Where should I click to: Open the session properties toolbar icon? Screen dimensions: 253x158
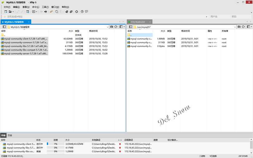(x=27, y=12)
